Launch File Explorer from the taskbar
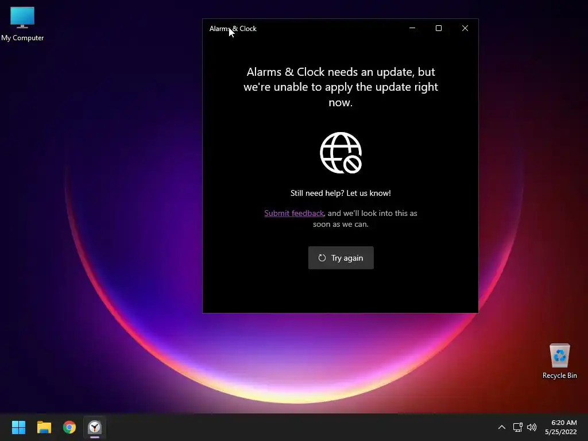 (x=44, y=427)
